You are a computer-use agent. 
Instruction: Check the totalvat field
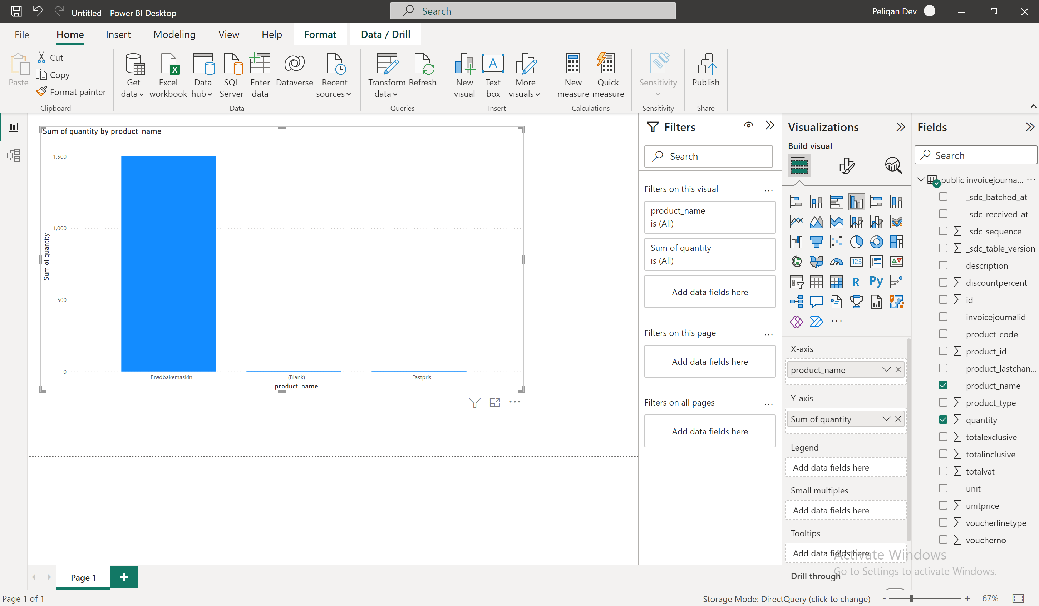[943, 471]
